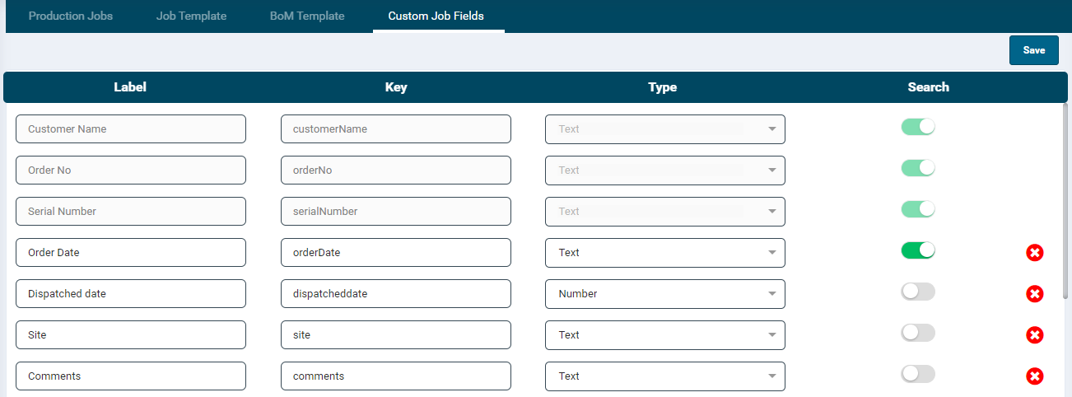The height and width of the screenshot is (397, 1072).
Task: Turn on search toggle for Site
Action: pos(918,333)
